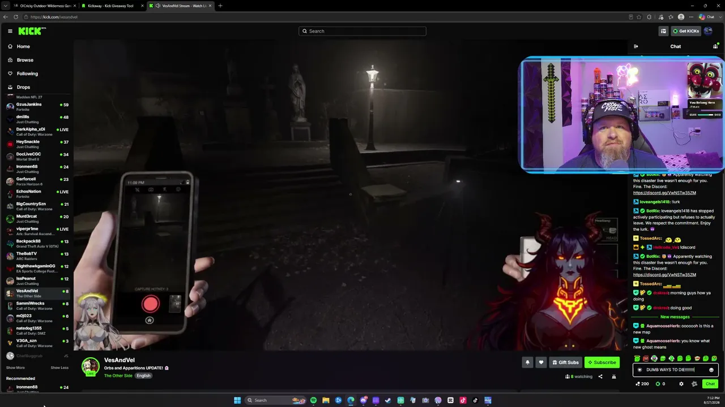The width and height of the screenshot is (725, 407).
Task: Subscribe to the VesAndVel channel
Action: pyautogui.click(x=602, y=362)
